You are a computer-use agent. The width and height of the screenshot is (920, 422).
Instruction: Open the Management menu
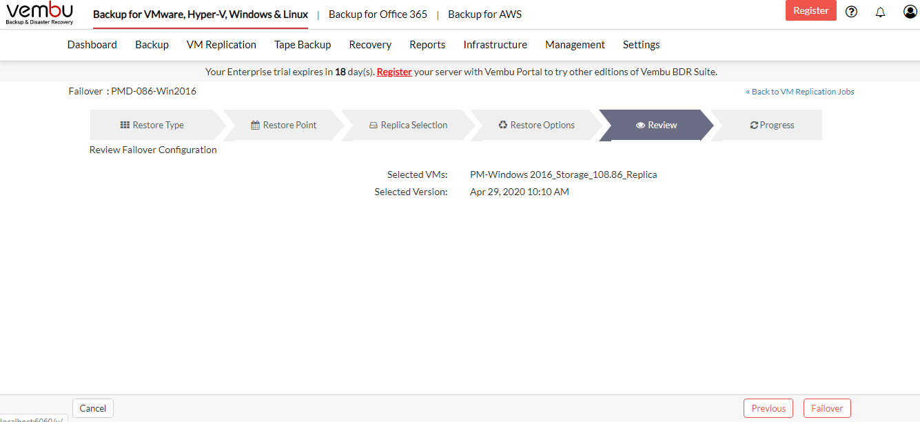point(575,45)
